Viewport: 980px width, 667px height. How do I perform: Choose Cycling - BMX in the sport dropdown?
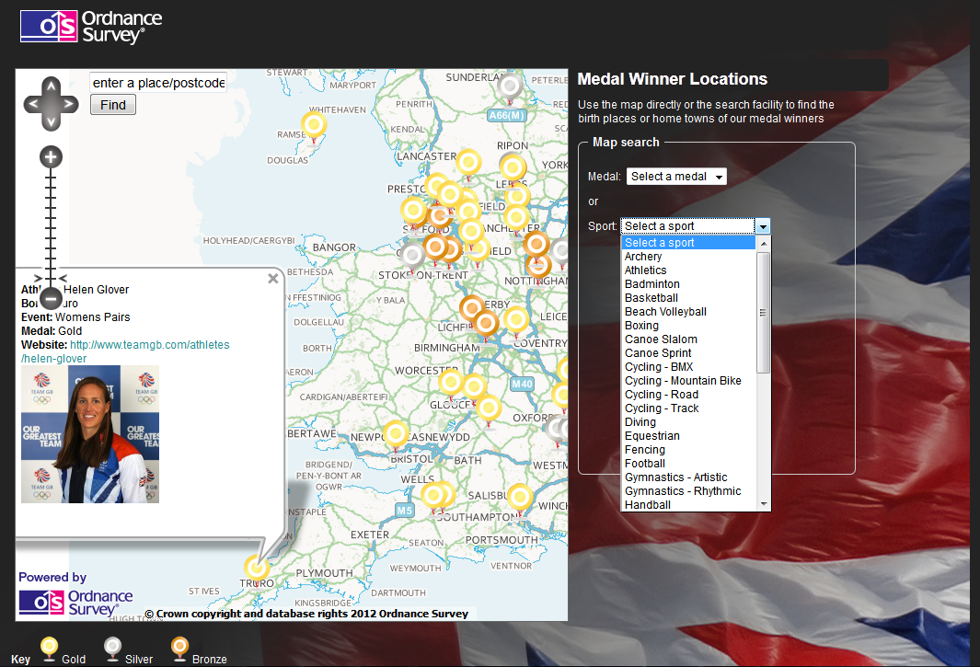pyautogui.click(x=659, y=366)
